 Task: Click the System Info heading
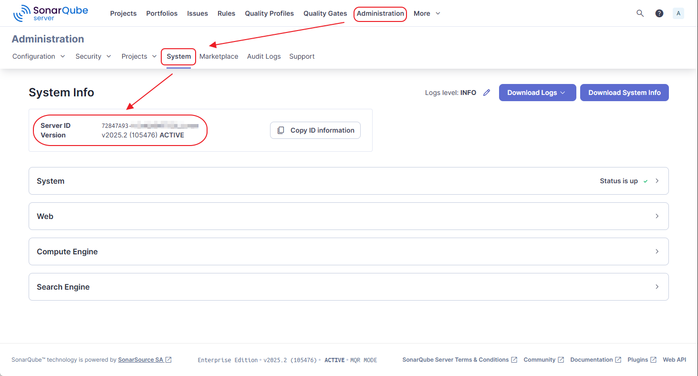(62, 93)
